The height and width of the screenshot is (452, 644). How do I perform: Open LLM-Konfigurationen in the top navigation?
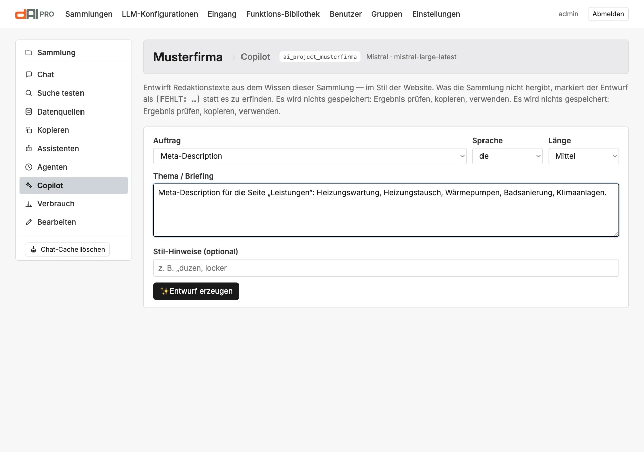160,14
